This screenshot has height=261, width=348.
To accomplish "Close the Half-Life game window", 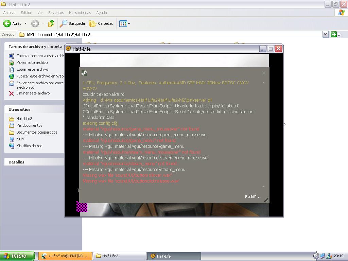I will tap(279, 49).
